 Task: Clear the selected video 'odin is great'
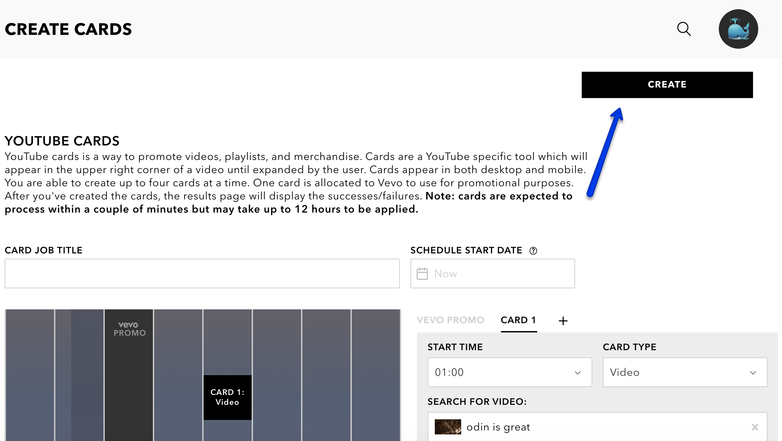(x=755, y=427)
